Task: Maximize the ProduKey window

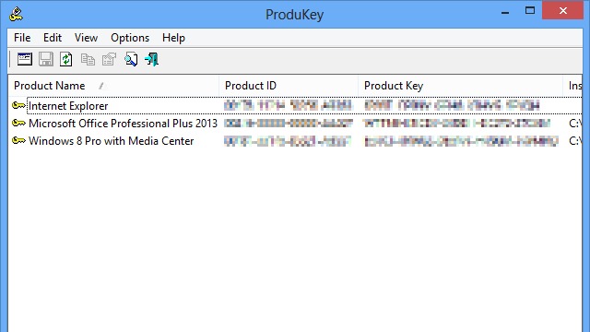Action: tap(530, 10)
